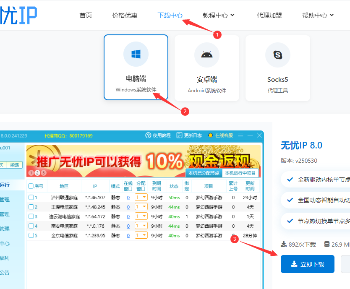Open 下载中心 navigation item
The image size is (350, 289).
[x=170, y=15]
